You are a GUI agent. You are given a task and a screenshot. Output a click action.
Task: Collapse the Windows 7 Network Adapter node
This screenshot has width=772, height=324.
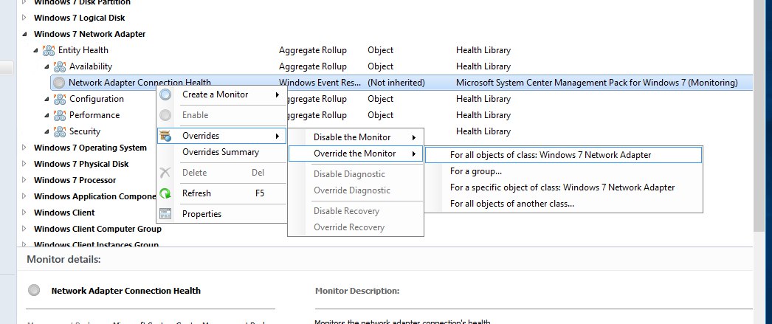pyautogui.click(x=24, y=34)
